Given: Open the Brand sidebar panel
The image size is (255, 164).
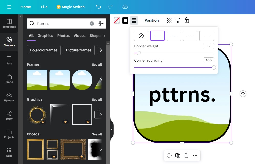Looking at the screenshot, I should [x=9, y=79].
